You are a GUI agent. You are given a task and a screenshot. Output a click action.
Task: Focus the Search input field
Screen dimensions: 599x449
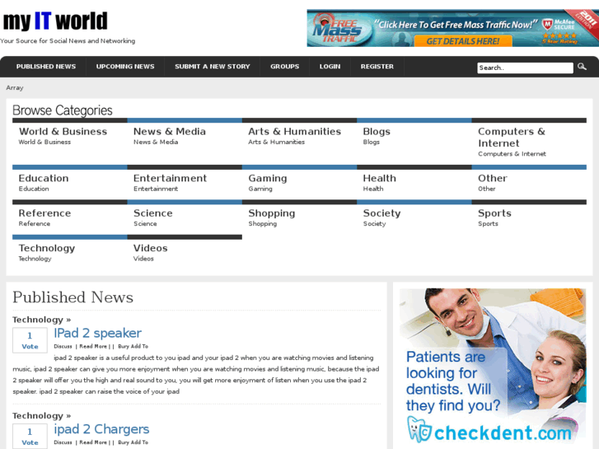coord(525,68)
